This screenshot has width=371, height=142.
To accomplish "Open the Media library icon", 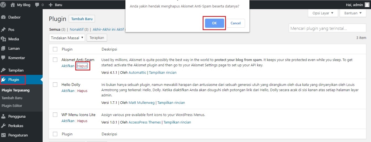I will (x=4, y=39).
